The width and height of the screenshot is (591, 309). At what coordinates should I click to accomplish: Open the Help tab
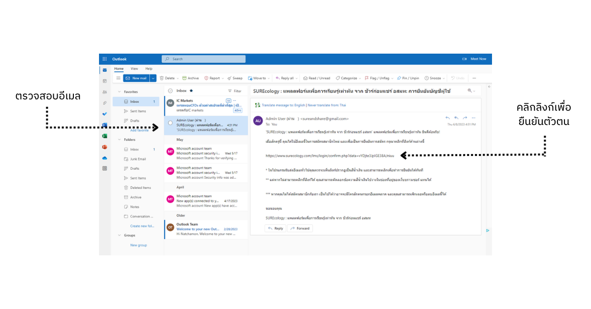tap(149, 69)
